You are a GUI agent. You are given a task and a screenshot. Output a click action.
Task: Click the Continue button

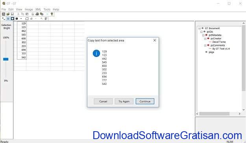(x=145, y=101)
